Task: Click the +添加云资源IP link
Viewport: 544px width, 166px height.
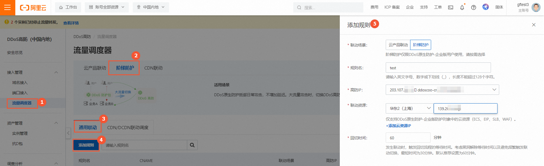Action: coord(398,126)
